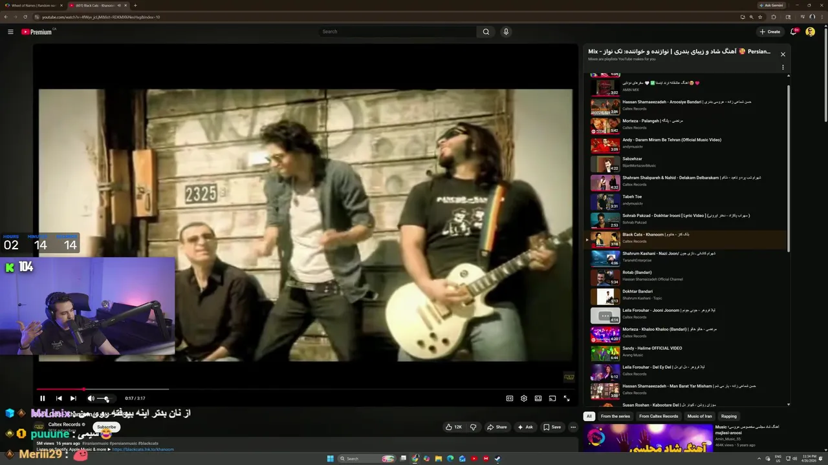
Task: Open the Create menu
Action: (770, 32)
